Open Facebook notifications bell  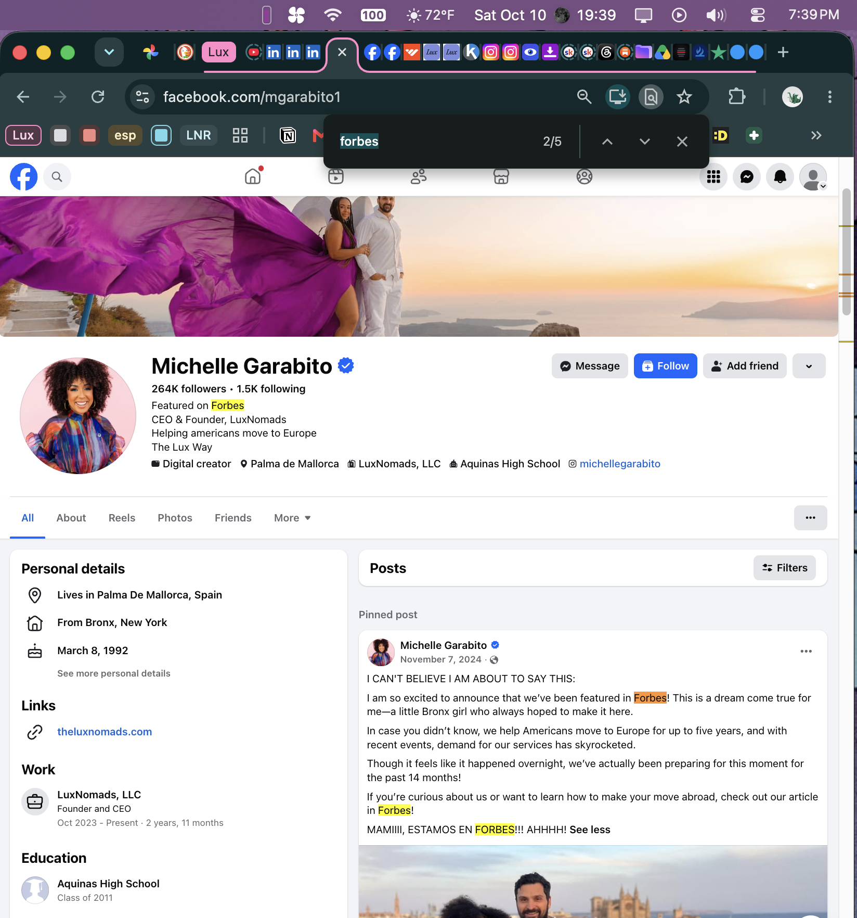[780, 177]
